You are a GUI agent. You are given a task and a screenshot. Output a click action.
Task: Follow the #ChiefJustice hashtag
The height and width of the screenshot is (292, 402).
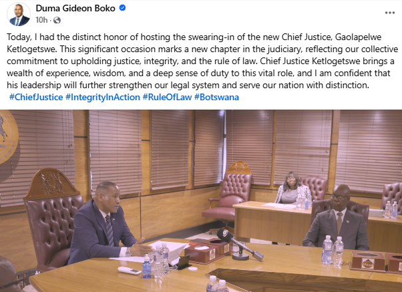pos(36,98)
